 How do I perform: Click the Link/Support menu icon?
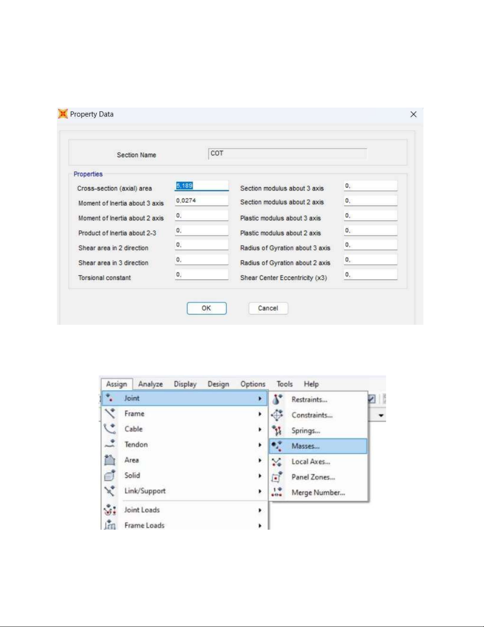110,491
